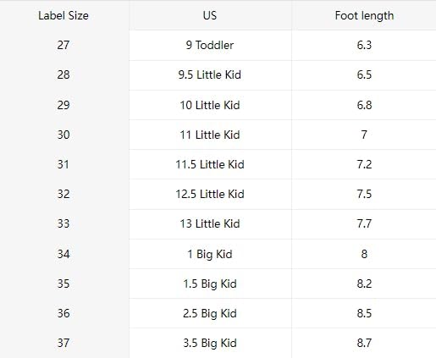Viewport: 436px width, 358px height.
Task: Click the 11.5 Little Kid cell
Action: click(x=210, y=164)
